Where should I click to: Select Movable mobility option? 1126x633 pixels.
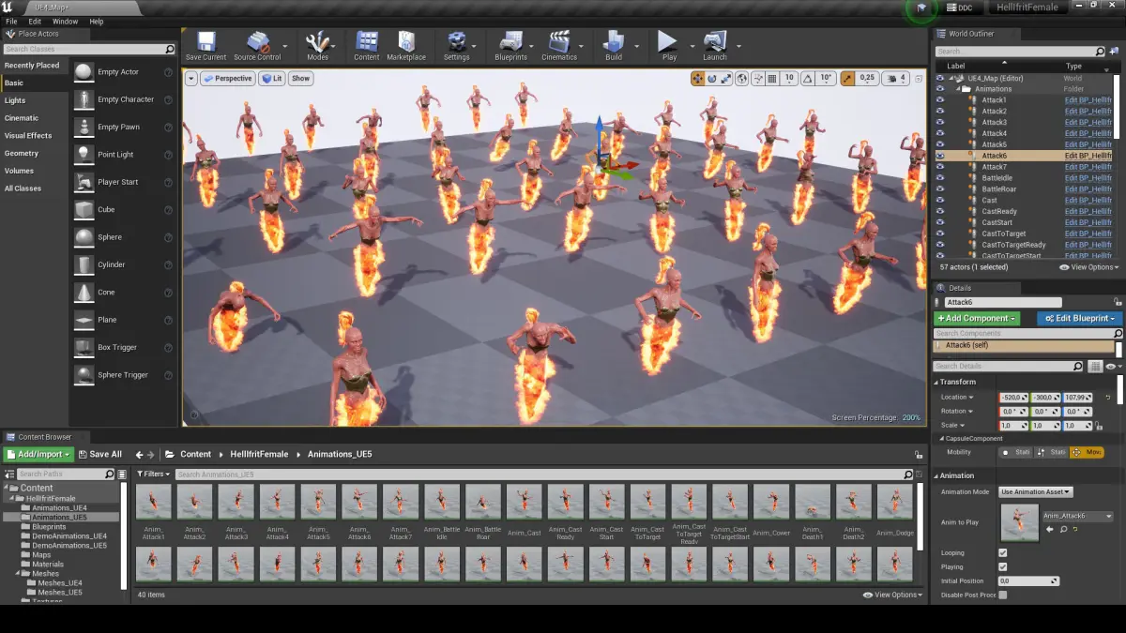(x=1088, y=452)
